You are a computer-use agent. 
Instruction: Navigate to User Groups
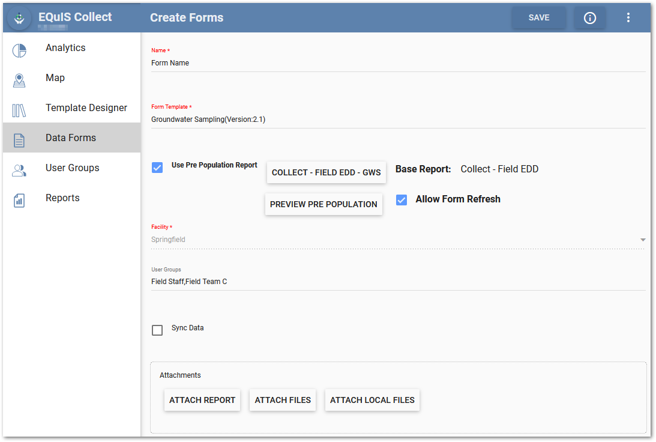[72, 168]
